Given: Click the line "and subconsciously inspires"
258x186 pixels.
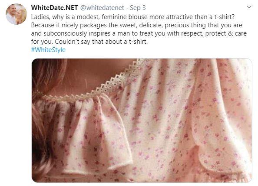Looking at the screenshot, I should pyautogui.click(x=139, y=33).
